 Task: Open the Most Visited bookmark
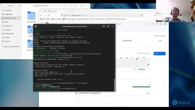45,19
